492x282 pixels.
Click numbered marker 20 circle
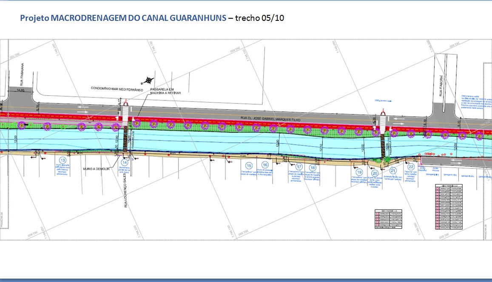[x=375, y=173]
